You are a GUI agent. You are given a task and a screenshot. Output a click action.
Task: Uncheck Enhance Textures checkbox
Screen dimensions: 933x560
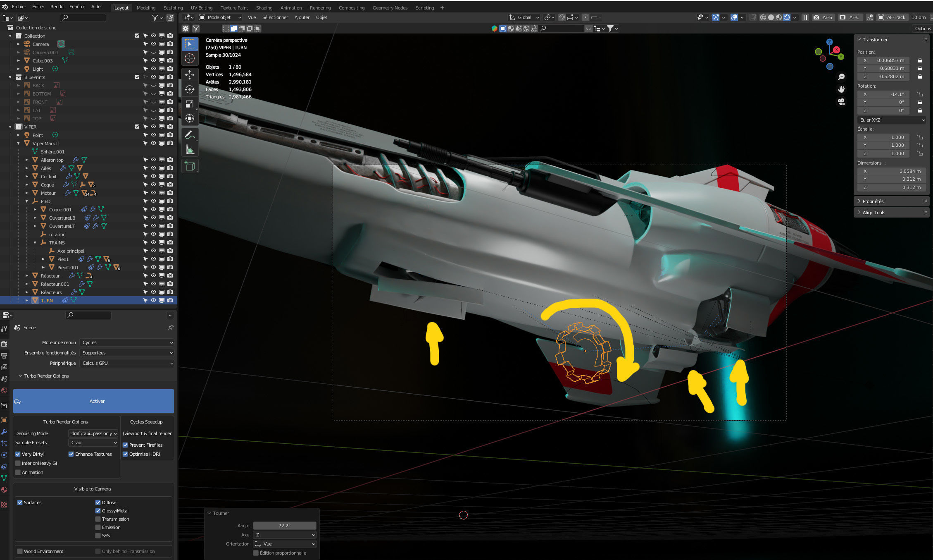(71, 454)
